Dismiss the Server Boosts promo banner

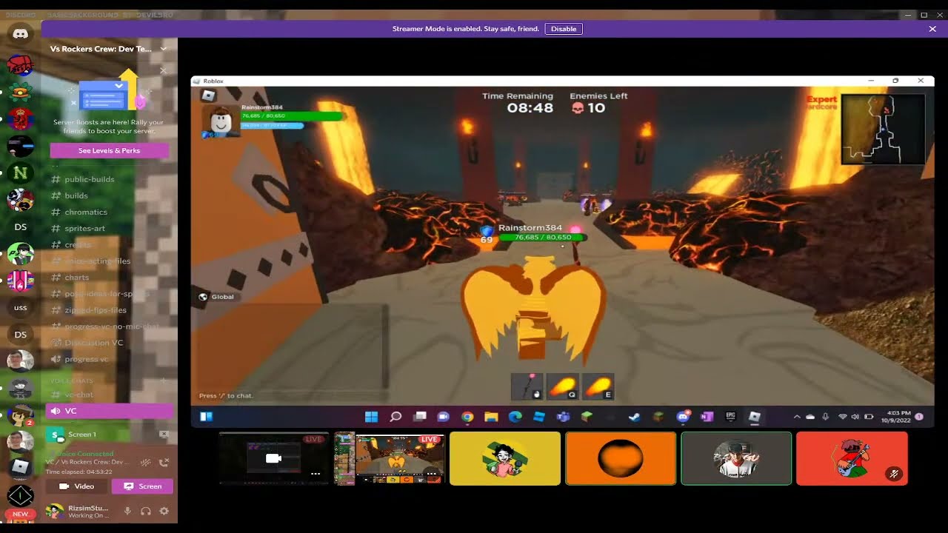(x=163, y=70)
